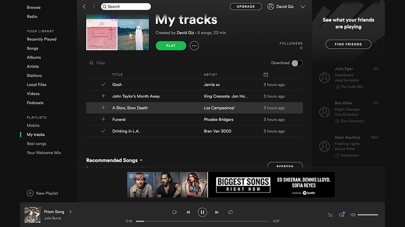
Task: Open Artists in your library
Action: tap(33, 67)
